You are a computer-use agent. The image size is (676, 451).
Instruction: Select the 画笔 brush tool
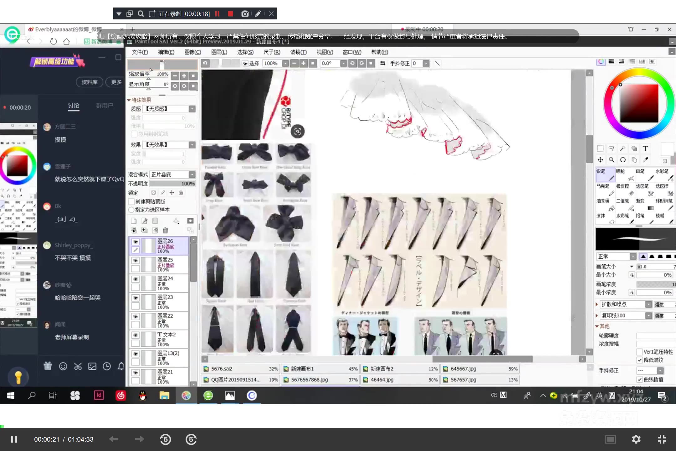645,175
